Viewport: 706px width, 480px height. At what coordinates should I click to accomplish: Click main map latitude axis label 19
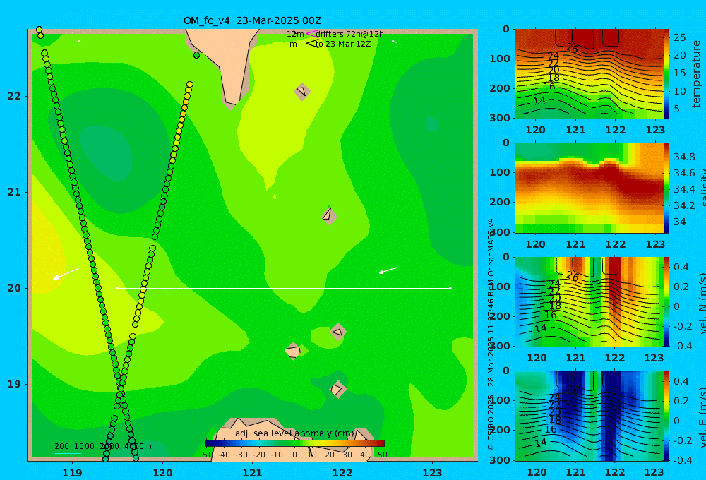point(14,384)
